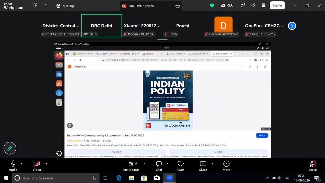The height and width of the screenshot is (183, 325).
Task: Click the Save button under the product
Action: tap(218, 152)
